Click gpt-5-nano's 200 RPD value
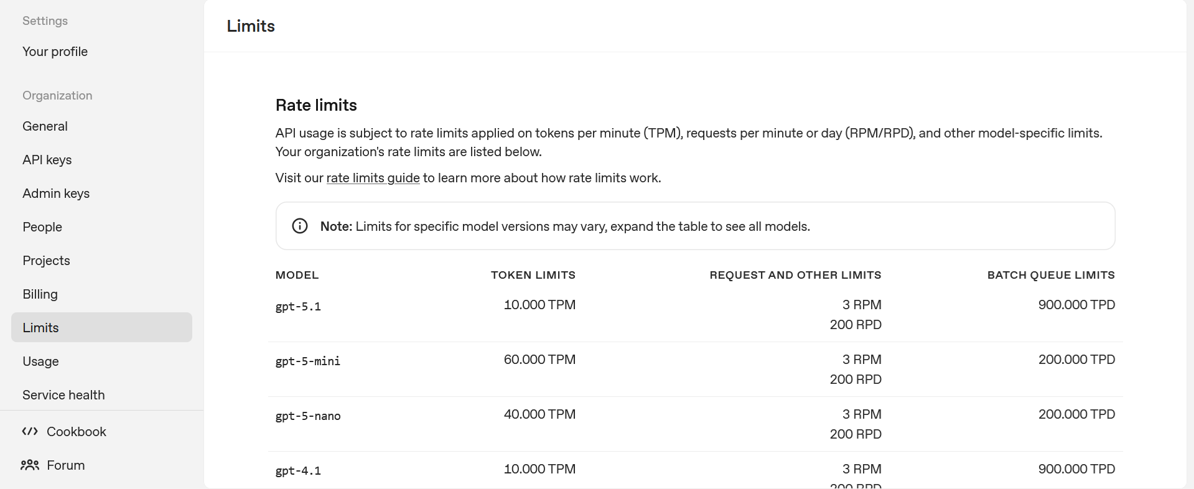The width and height of the screenshot is (1194, 489). [x=856, y=434]
